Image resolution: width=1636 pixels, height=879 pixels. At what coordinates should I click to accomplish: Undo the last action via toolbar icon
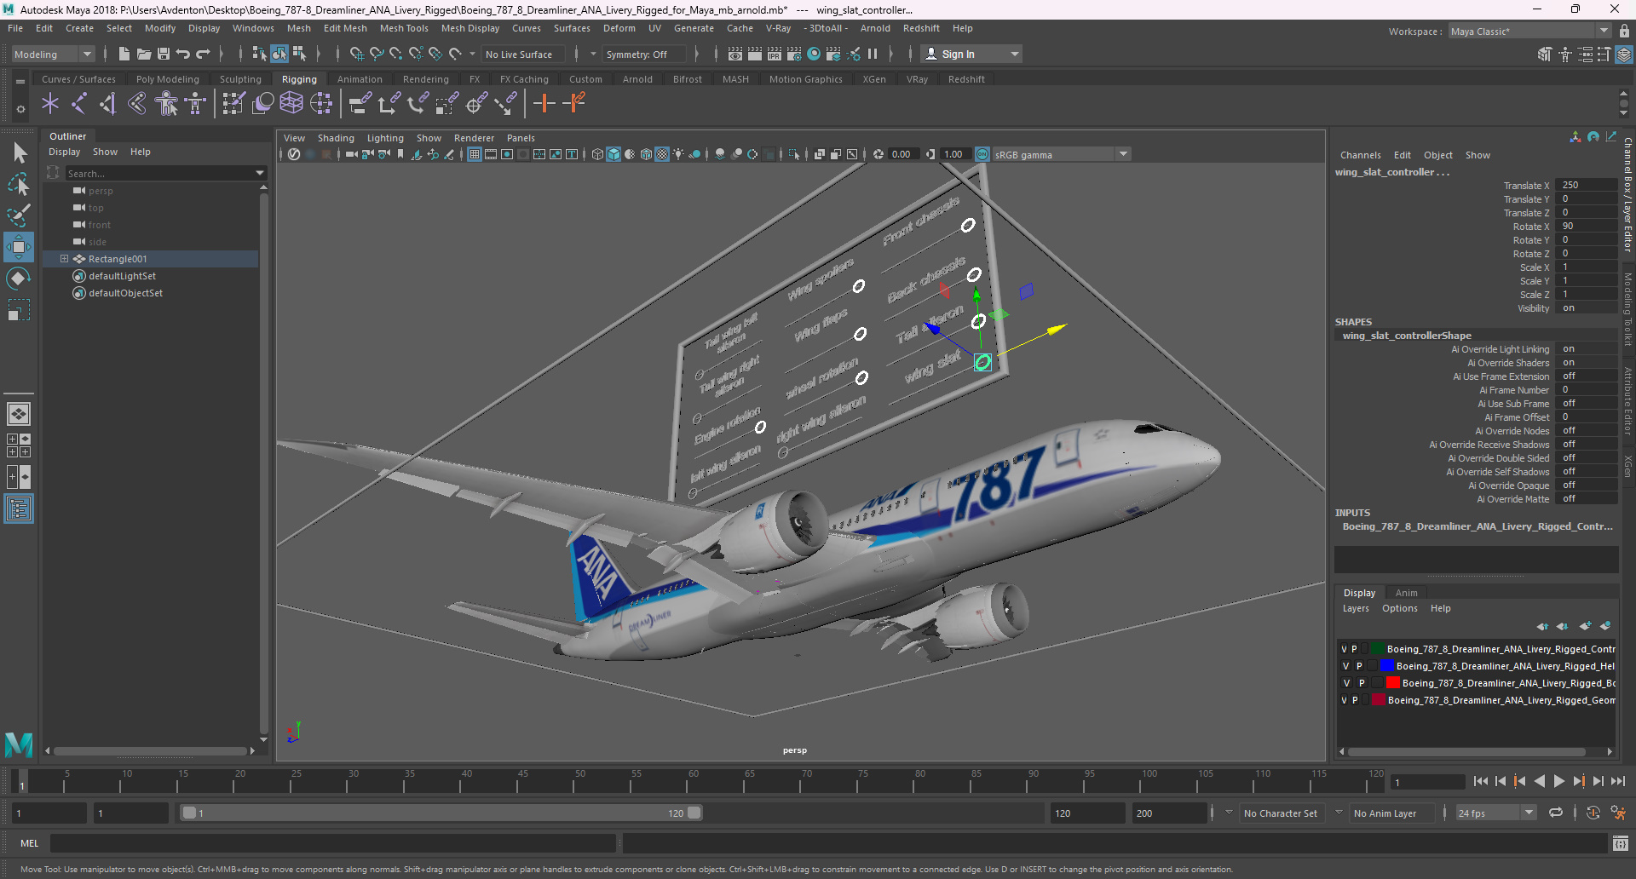(183, 54)
